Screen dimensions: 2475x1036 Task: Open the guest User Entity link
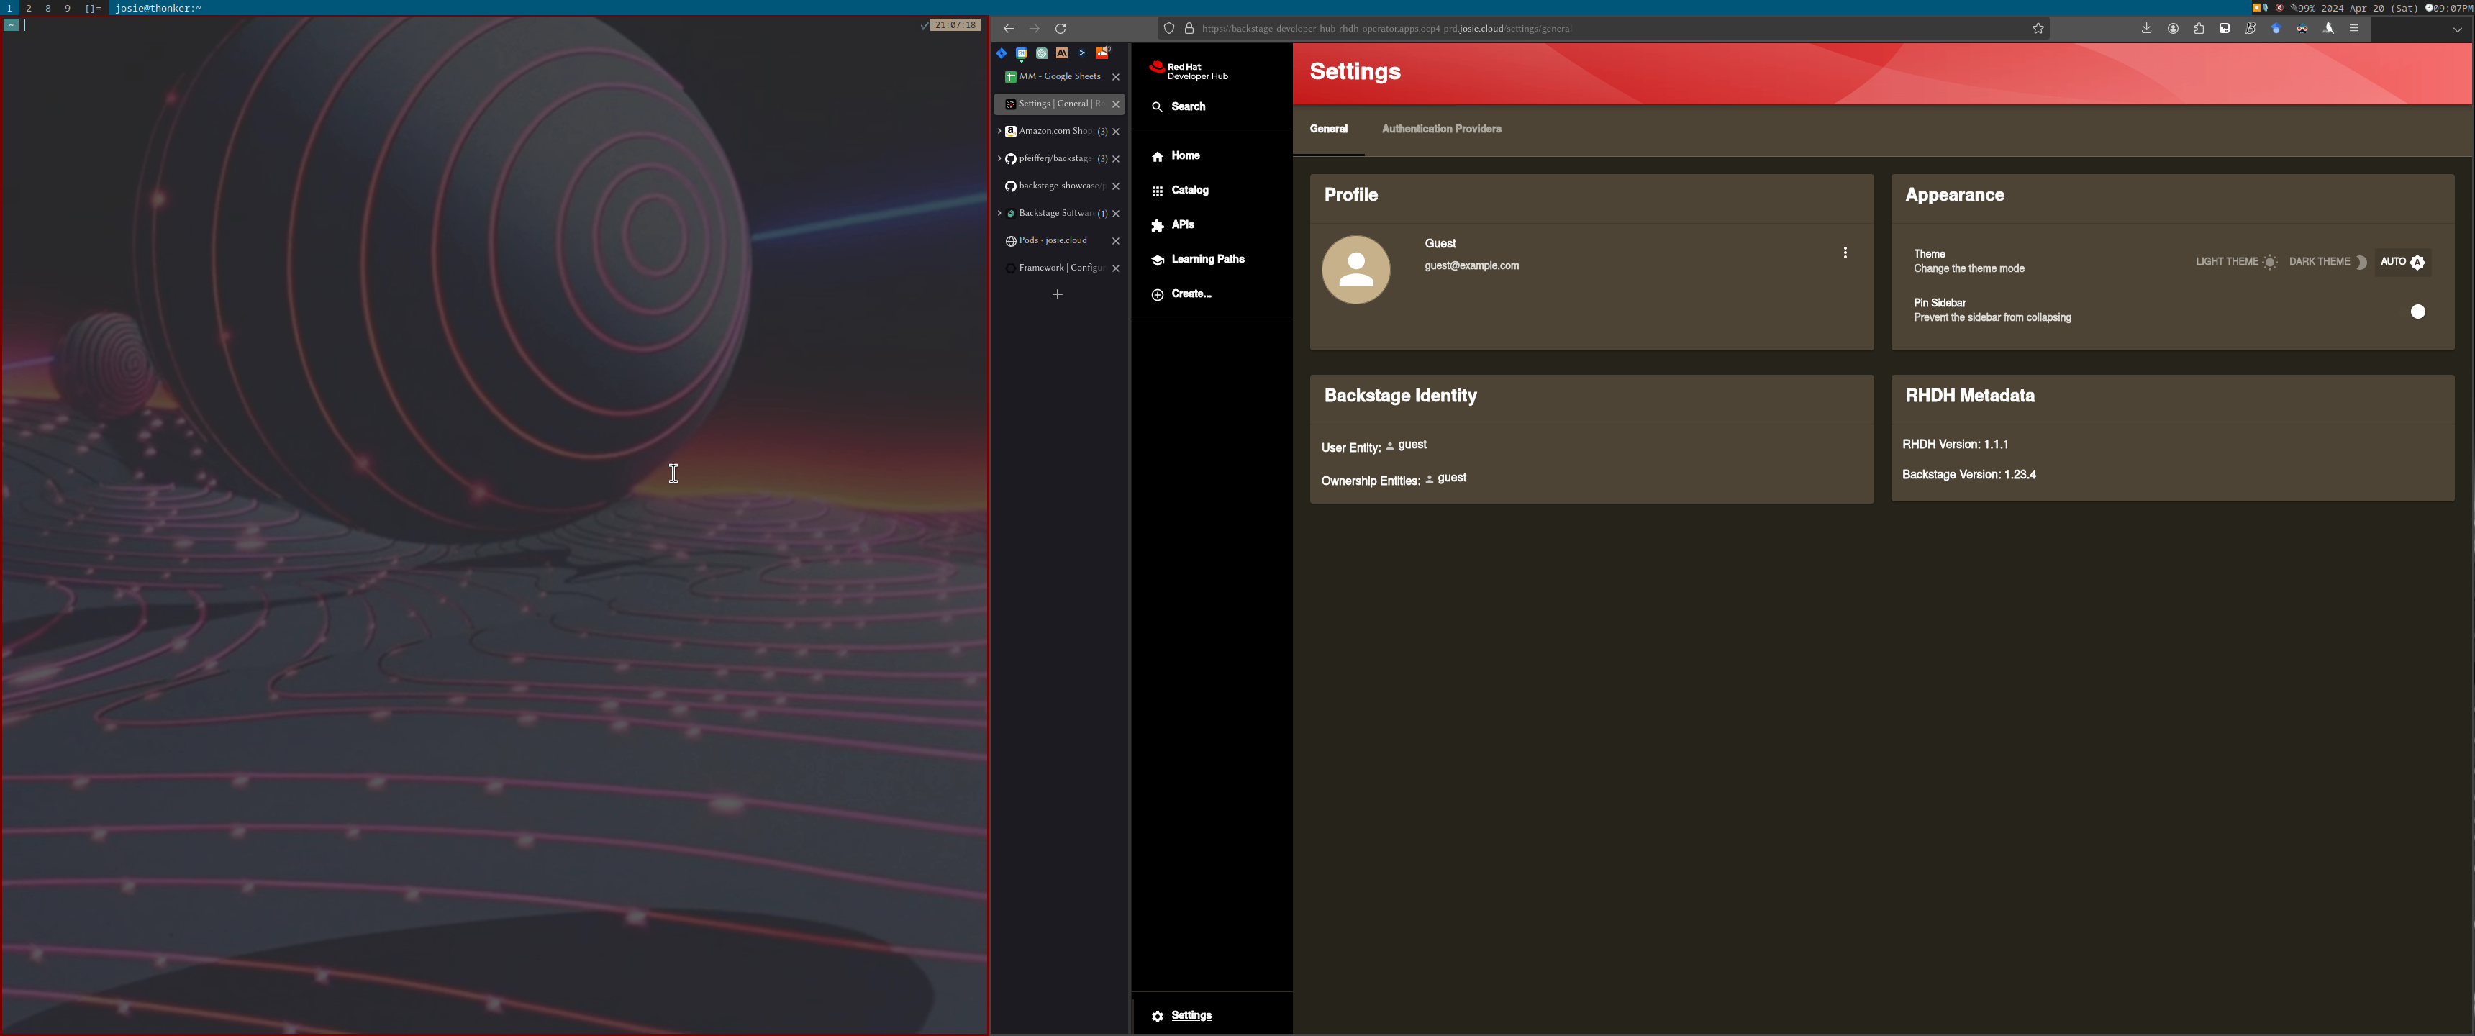click(1412, 445)
